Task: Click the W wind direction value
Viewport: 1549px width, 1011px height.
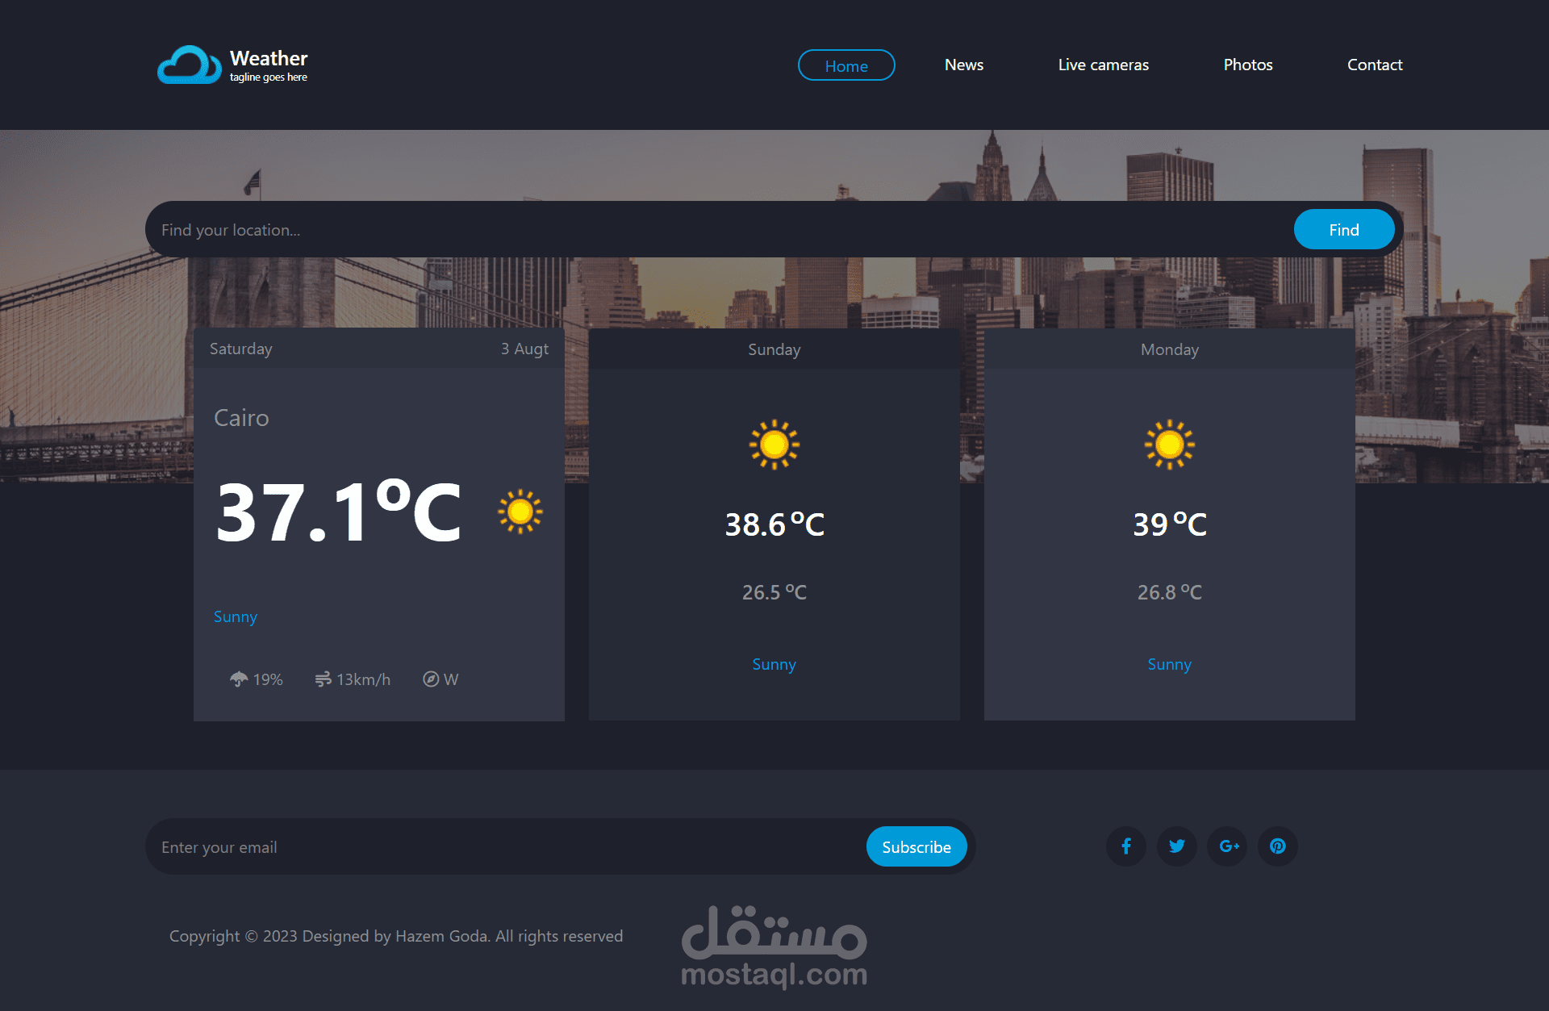Action: pyautogui.click(x=451, y=679)
